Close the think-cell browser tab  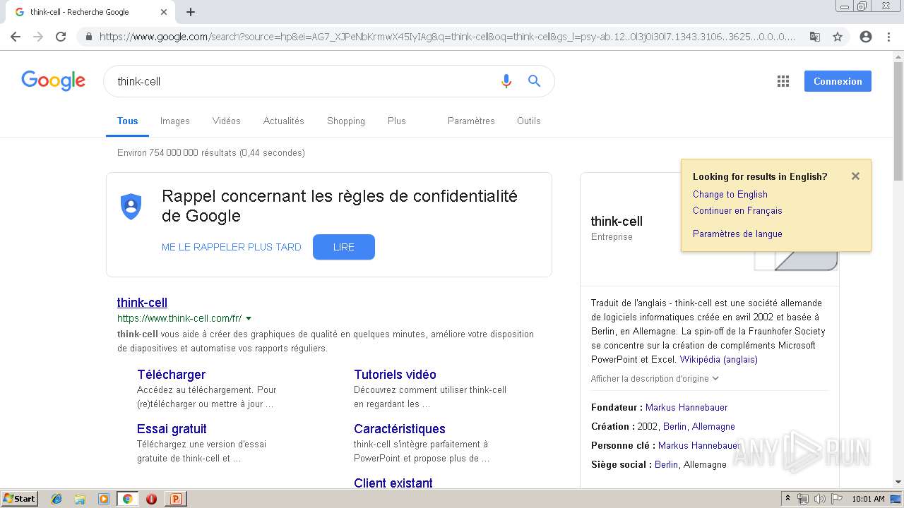164,12
